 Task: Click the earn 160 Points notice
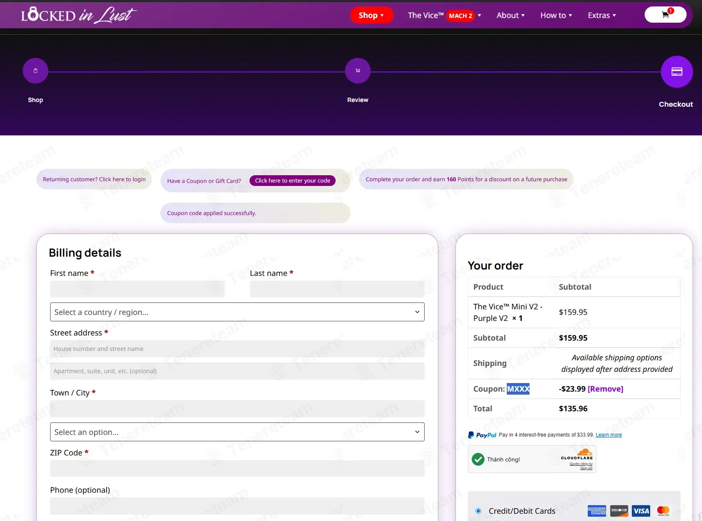click(x=466, y=179)
